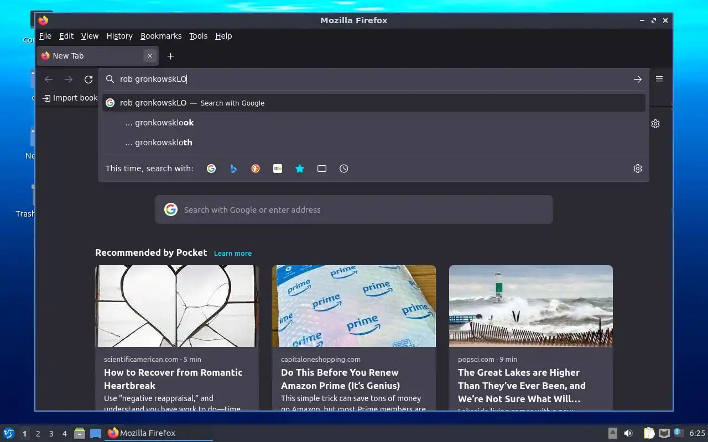The image size is (708, 442).
Task: Click the Mozilla Firefox taskbar entry
Action: point(159,433)
